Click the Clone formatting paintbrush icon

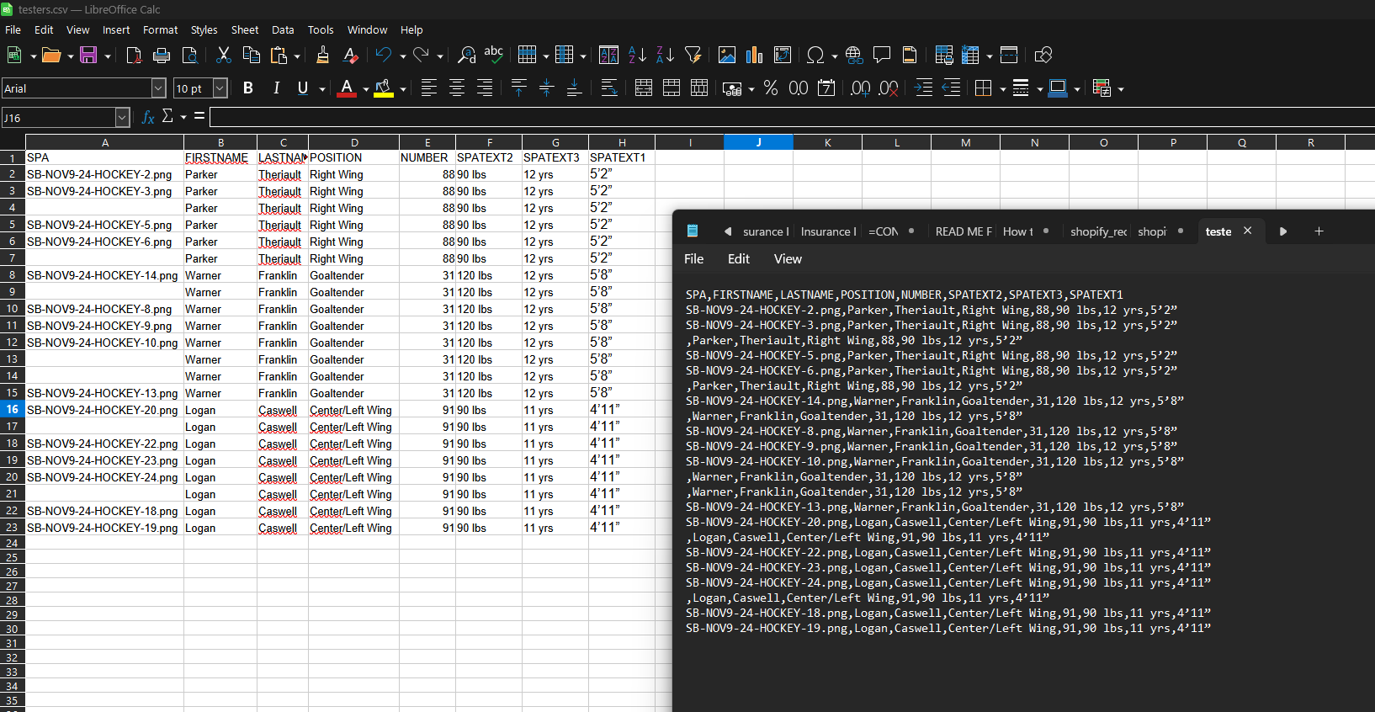point(322,56)
